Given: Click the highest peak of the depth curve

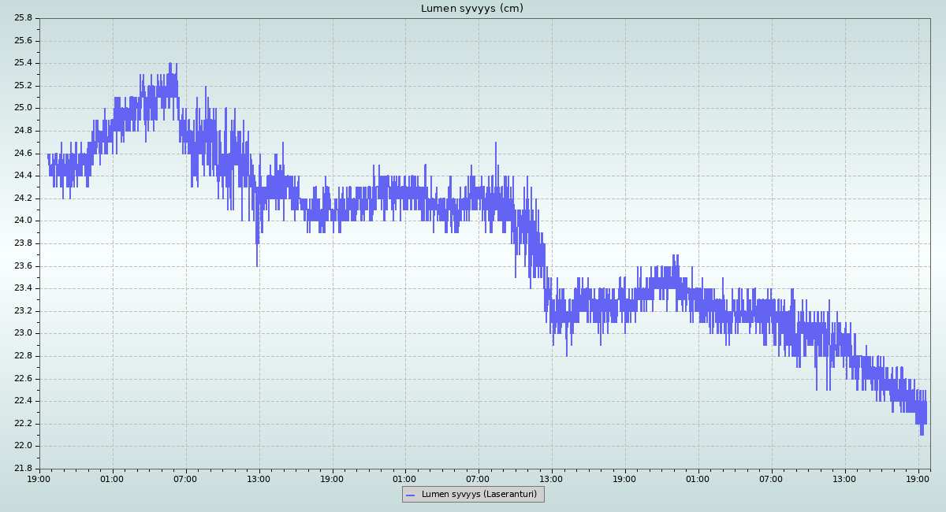Looking at the screenshot, I should 169,64.
